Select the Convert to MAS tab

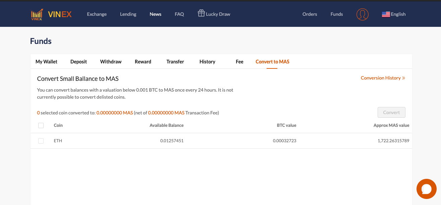pos(272,62)
